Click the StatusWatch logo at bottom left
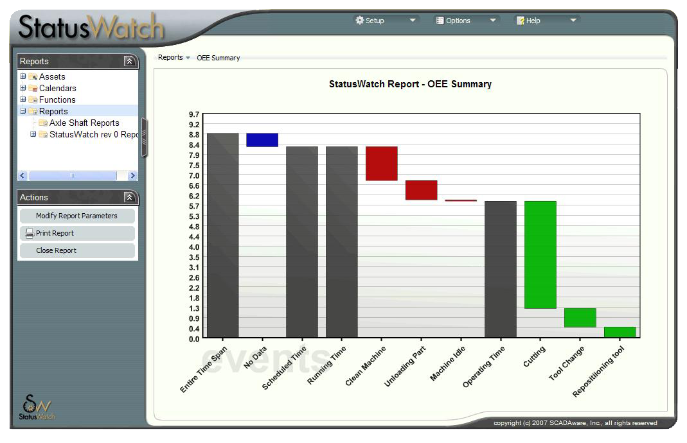This screenshot has width=687, height=443. (37, 408)
